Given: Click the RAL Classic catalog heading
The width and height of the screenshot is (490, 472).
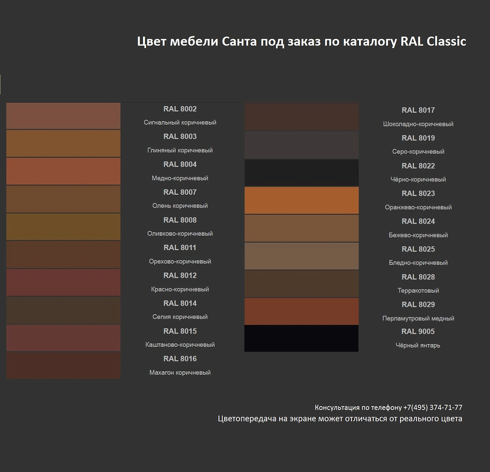Looking at the screenshot, I should click(302, 41).
